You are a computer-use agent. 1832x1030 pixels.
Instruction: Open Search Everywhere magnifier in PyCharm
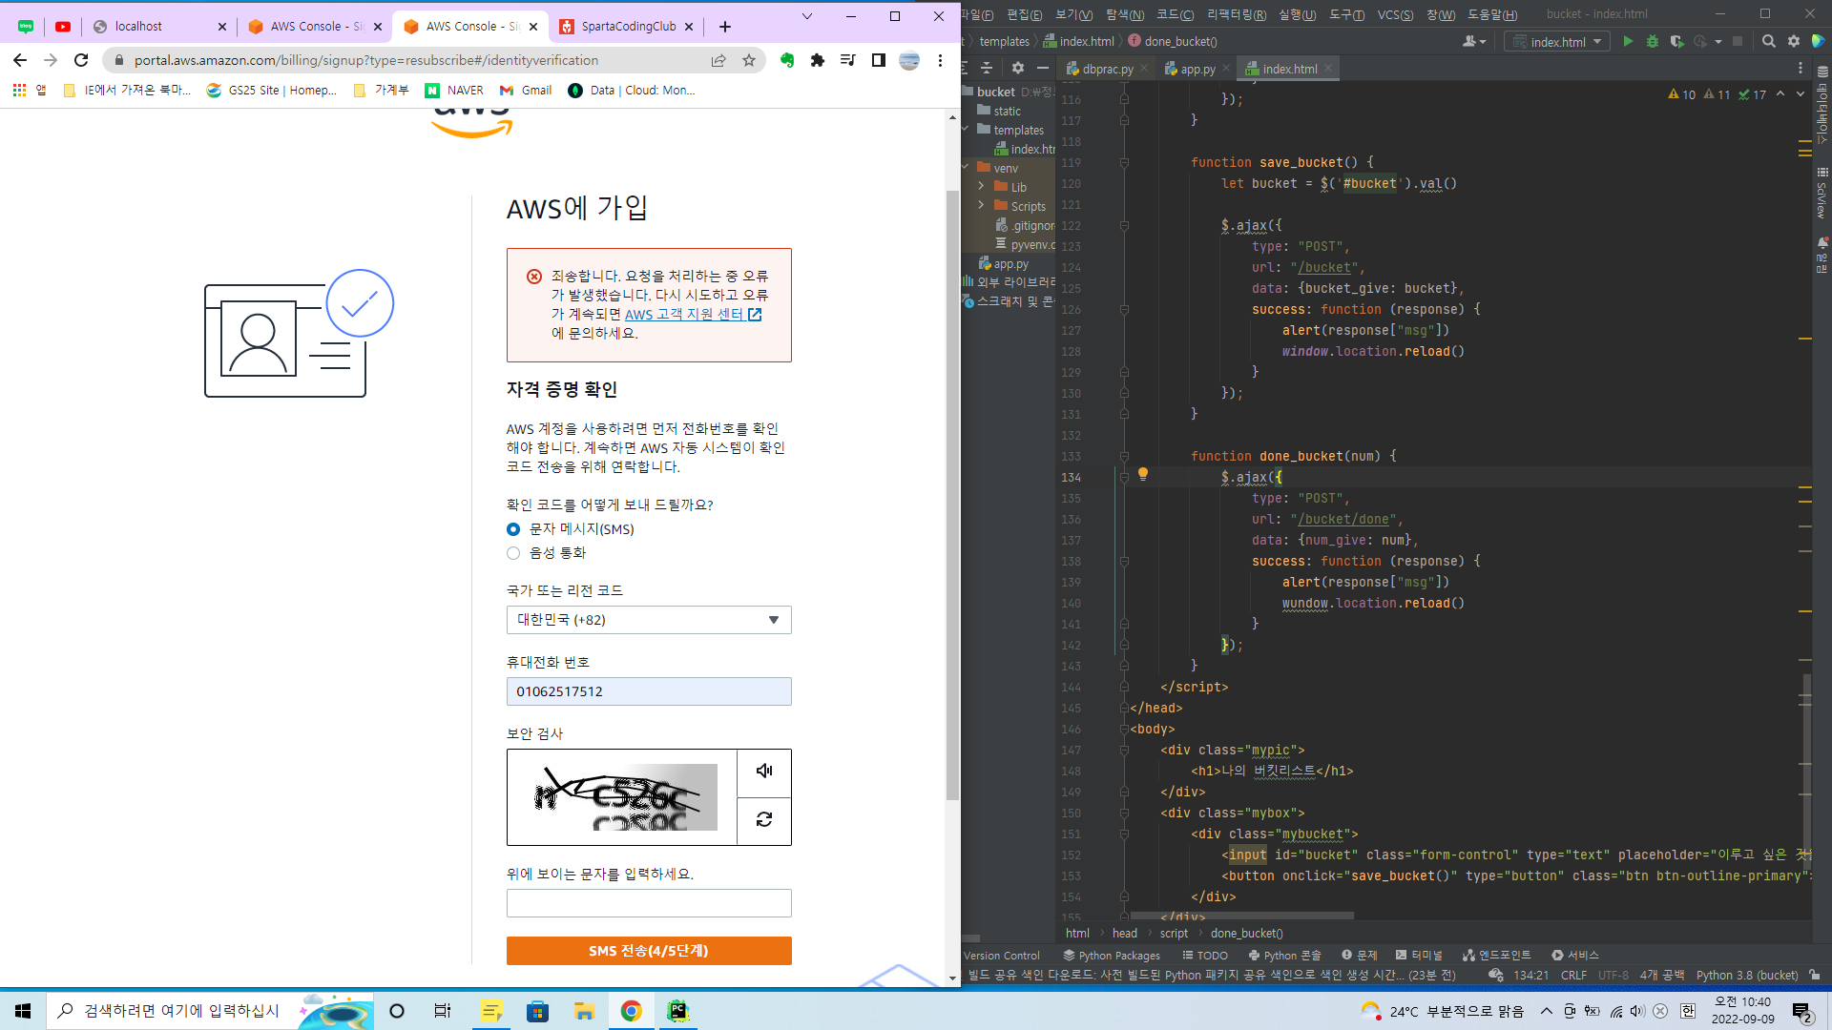1769,41
